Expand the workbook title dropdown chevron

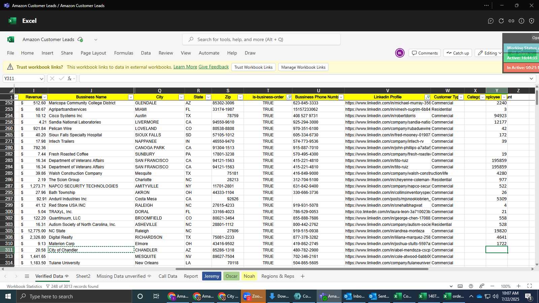[96, 39]
